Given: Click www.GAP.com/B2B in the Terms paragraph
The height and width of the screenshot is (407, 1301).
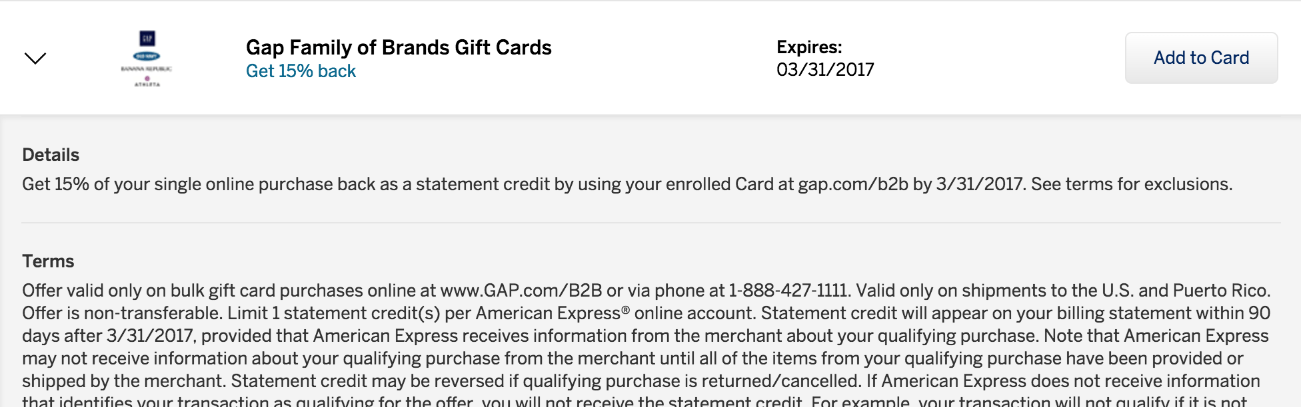Looking at the screenshot, I should pos(521,291).
